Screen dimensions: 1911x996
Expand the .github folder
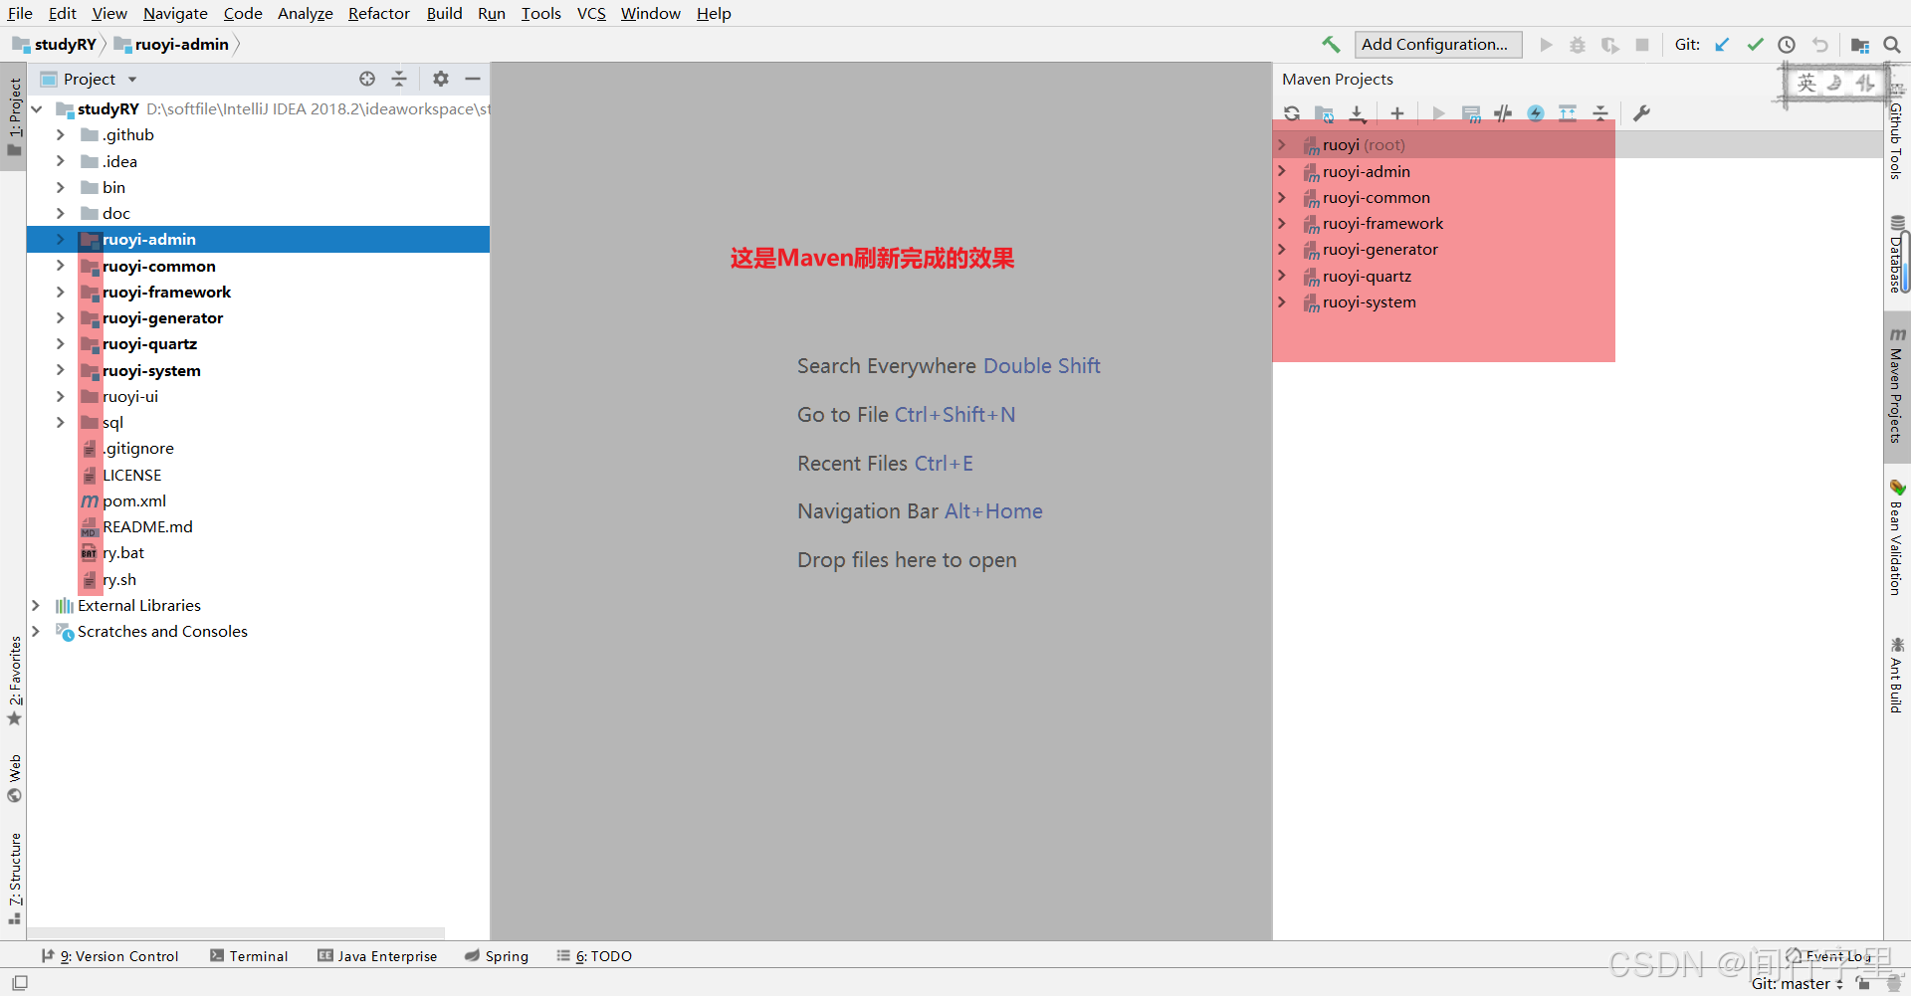pos(61,135)
